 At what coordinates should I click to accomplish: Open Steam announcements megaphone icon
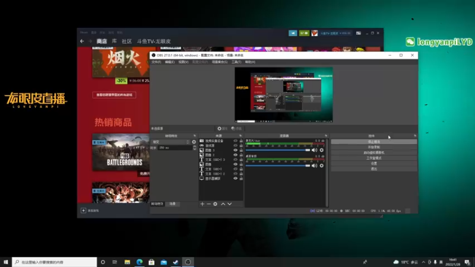pyautogui.click(x=293, y=33)
